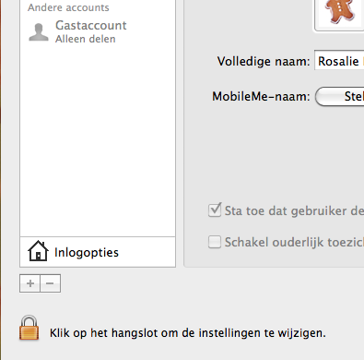Click the 'Andere accounts' list header
364x360 pixels.
click(x=68, y=7)
